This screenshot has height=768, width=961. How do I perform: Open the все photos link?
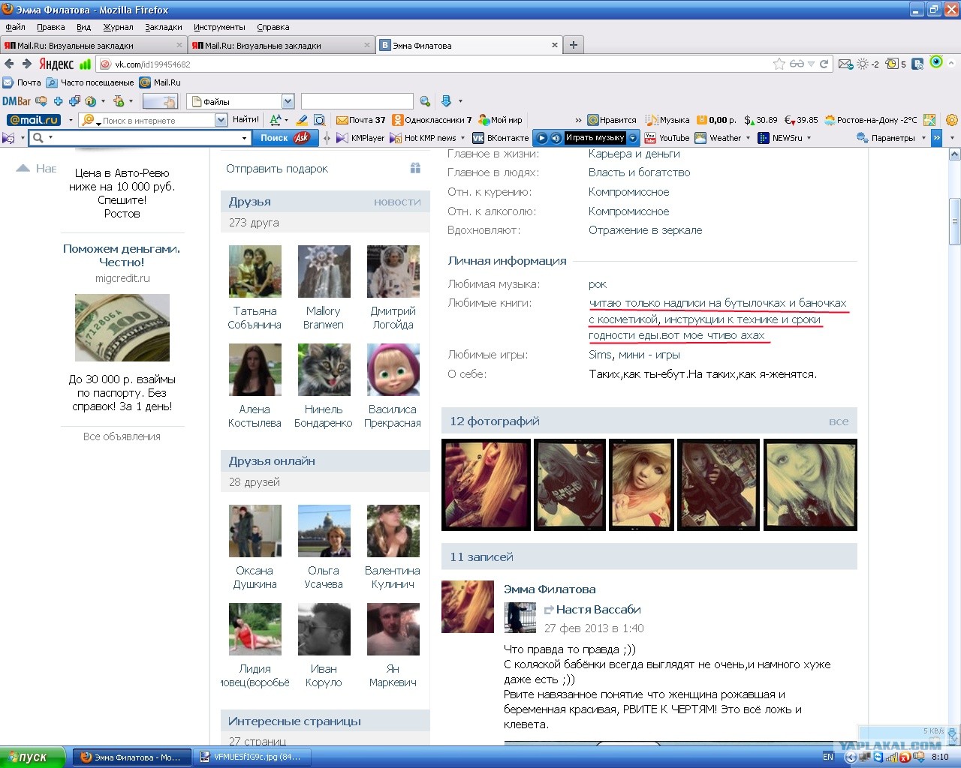839,421
